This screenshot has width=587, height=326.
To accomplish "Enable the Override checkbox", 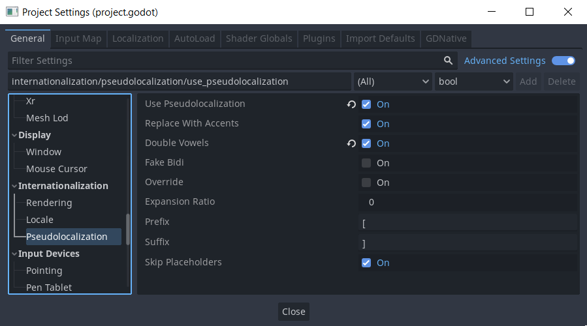I will 366,183.
